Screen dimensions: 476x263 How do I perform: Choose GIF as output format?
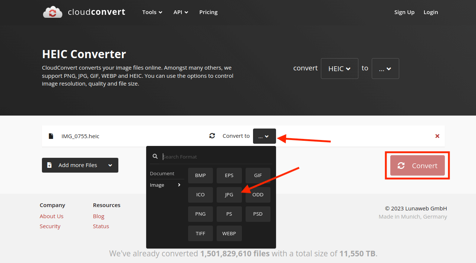click(x=258, y=176)
